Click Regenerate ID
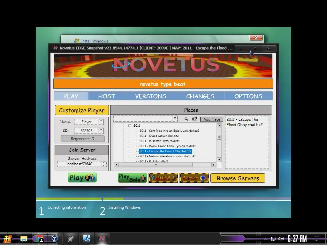Screen dimensions: 327x245 point(83,139)
